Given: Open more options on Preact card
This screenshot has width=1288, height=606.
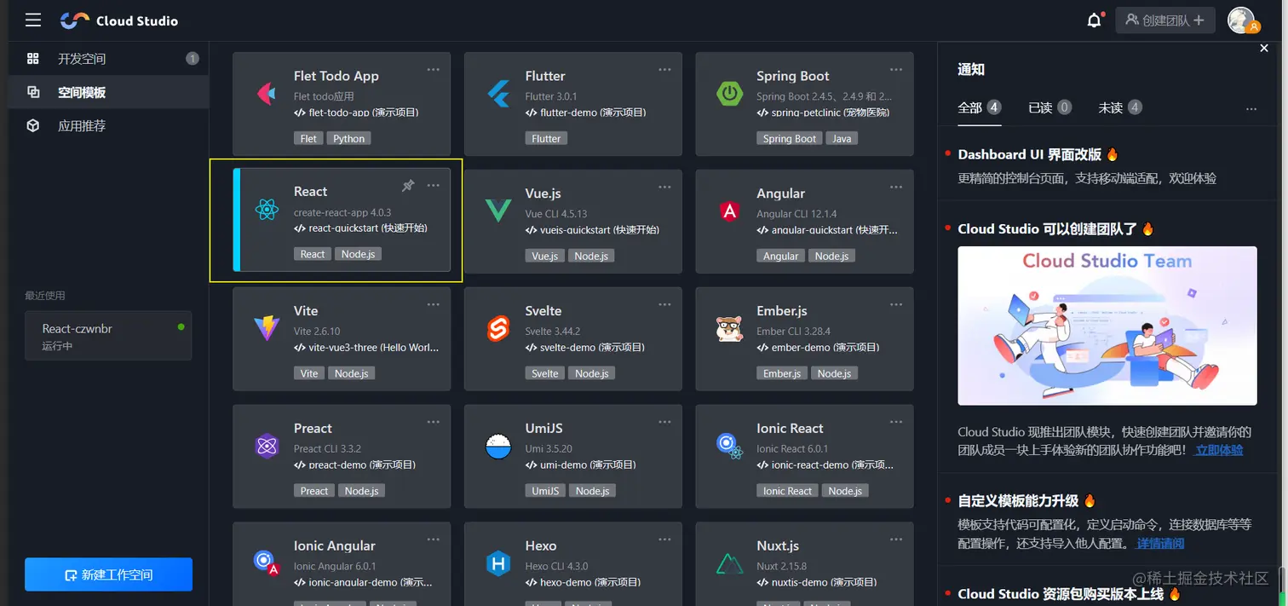Looking at the screenshot, I should pyautogui.click(x=434, y=422).
